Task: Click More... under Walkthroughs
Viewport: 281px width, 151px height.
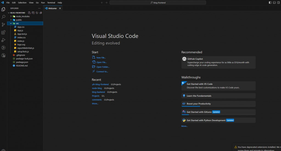Action: tap(184, 126)
